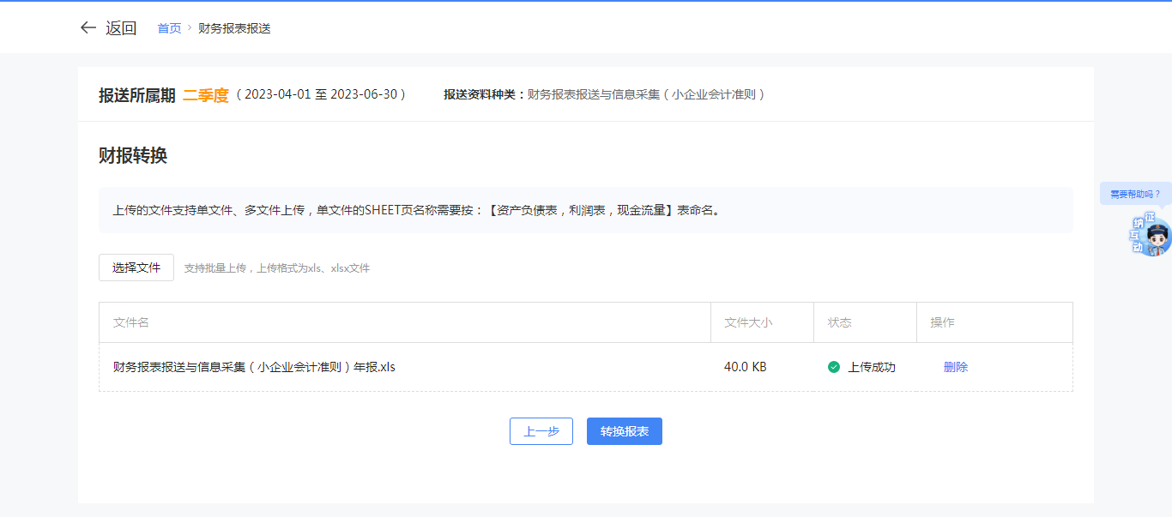The width and height of the screenshot is (1172, 517).
Task: Click the 40.0 KB file size cell
Action: (745, 367)
